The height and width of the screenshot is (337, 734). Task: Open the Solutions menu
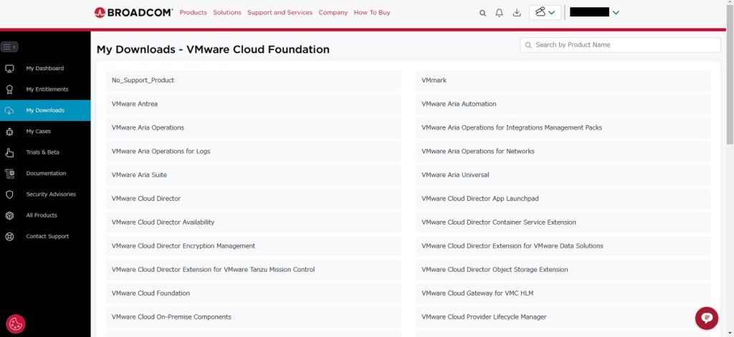(x=227, y=13)
